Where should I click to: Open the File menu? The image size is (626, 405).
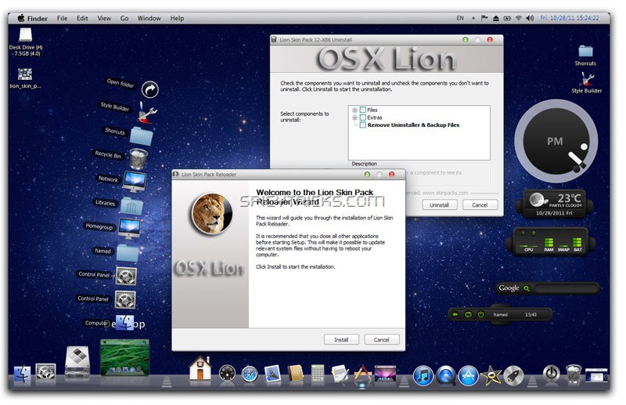[x=62, y=18]
